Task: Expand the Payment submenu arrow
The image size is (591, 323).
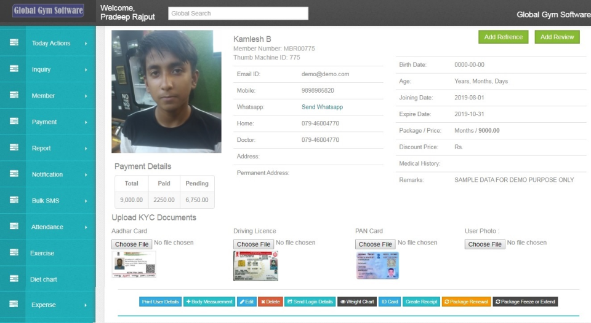Action: pyautogui.click(x=86, y=123)
